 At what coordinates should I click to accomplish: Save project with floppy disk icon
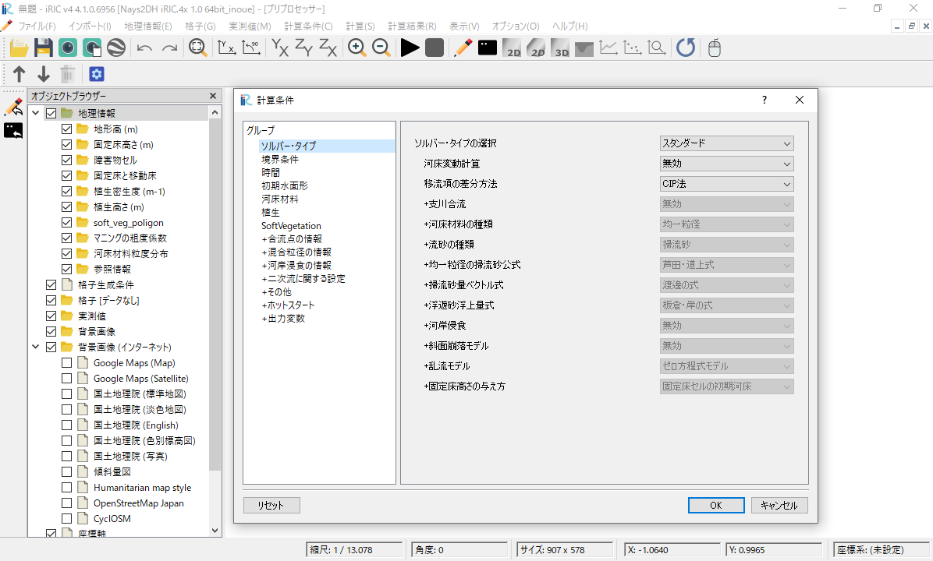(x=44, y=48)
